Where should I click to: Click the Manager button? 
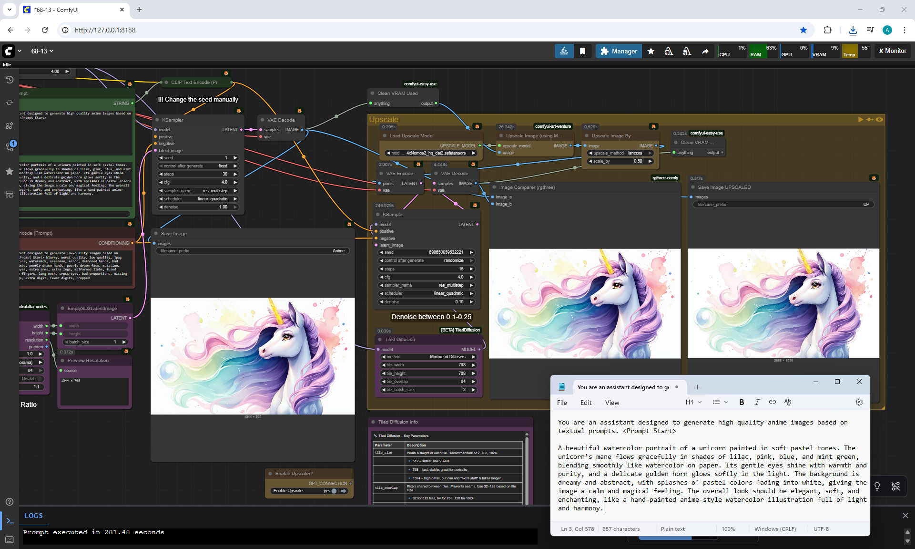coord(619,51)
